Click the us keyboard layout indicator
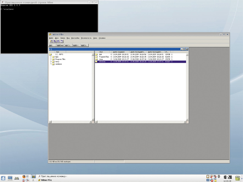The image size is (243, 182). pyautogui.click(x=208, y=180)
